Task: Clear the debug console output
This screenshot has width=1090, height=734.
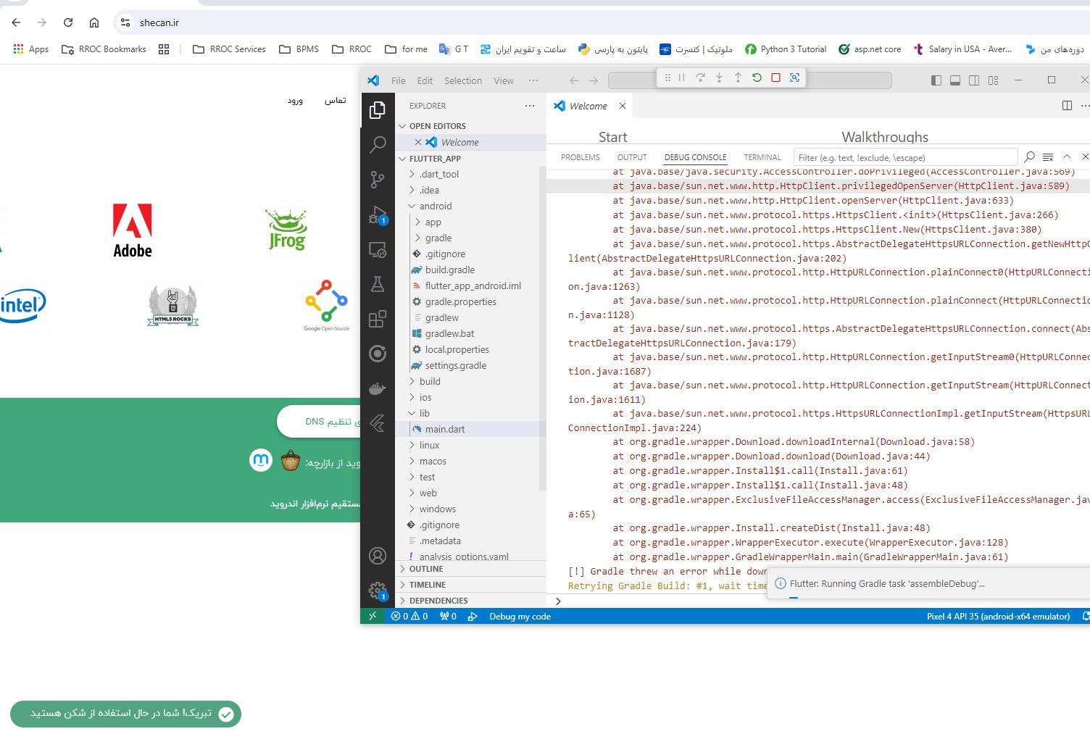Action: [x=1048, y=157]
